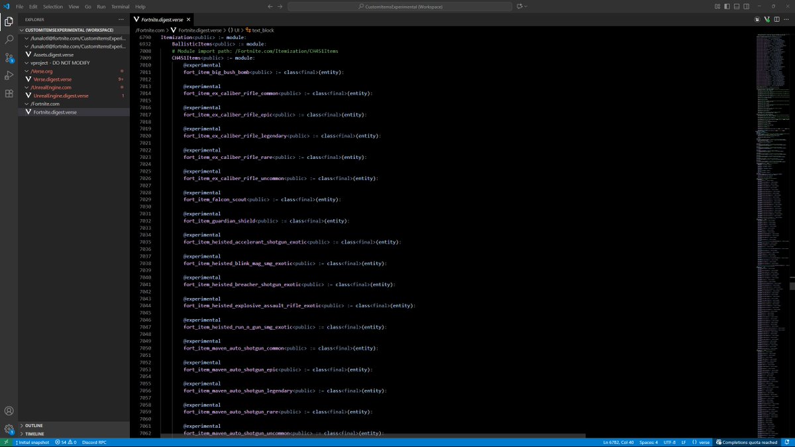This screenshot has height=447, width=795.
Task: Open the errors and warnings count
Action: (x=66, y=442)
